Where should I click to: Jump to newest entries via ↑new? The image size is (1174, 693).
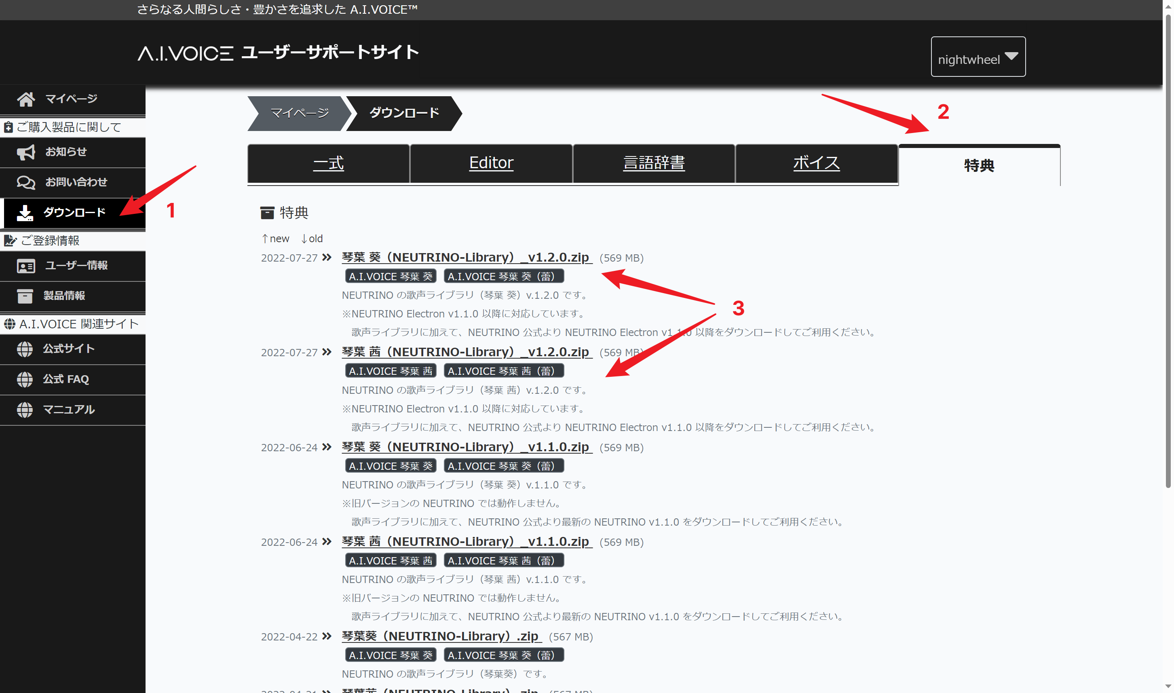click(x=275, y=239)
